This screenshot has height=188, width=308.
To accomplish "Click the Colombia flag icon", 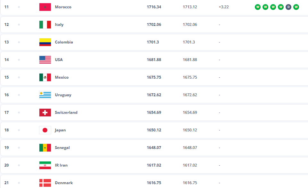I will click(45, 42).
